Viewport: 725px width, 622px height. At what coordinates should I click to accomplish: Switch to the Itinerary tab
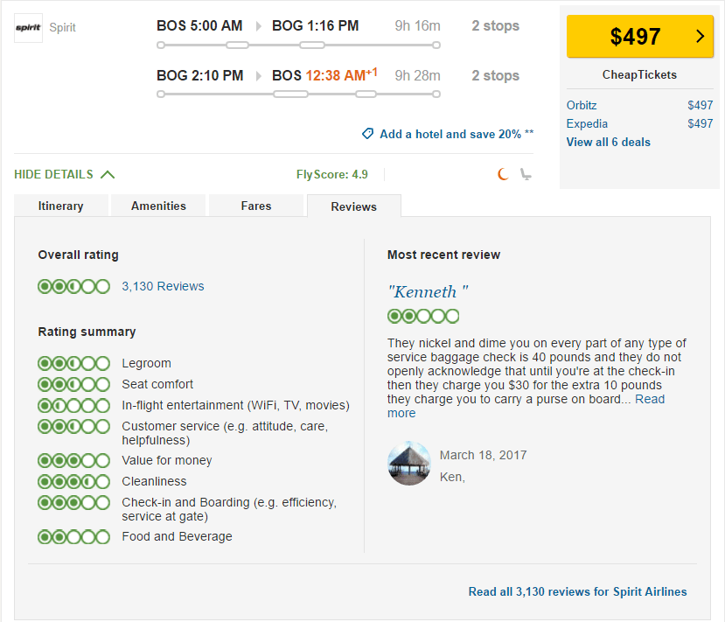pos(61,206)
